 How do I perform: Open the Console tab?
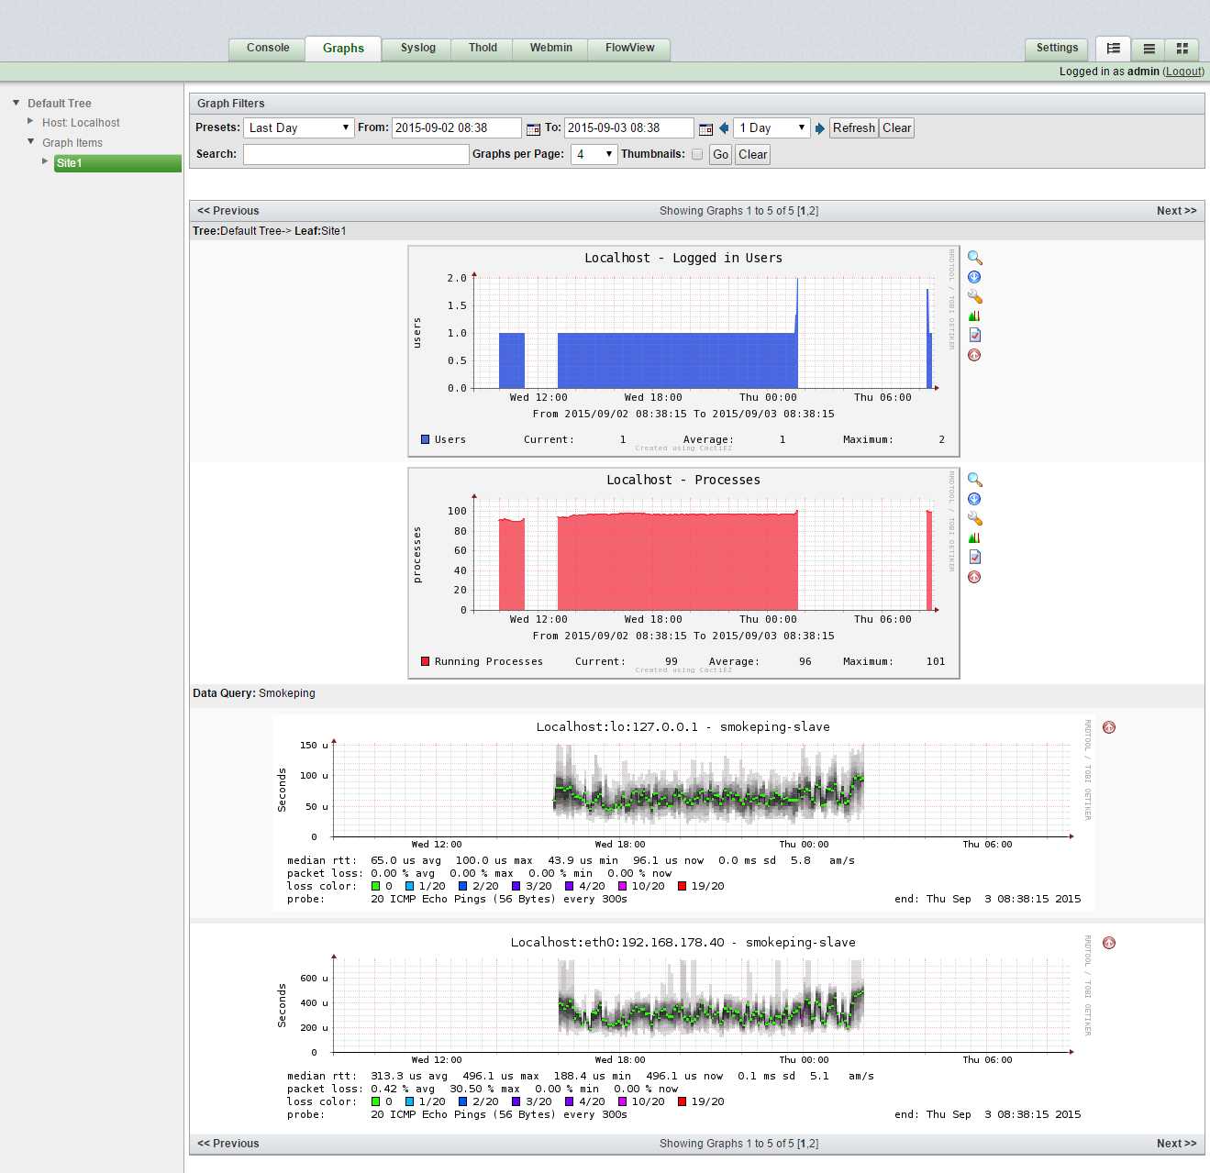[268, 49]
